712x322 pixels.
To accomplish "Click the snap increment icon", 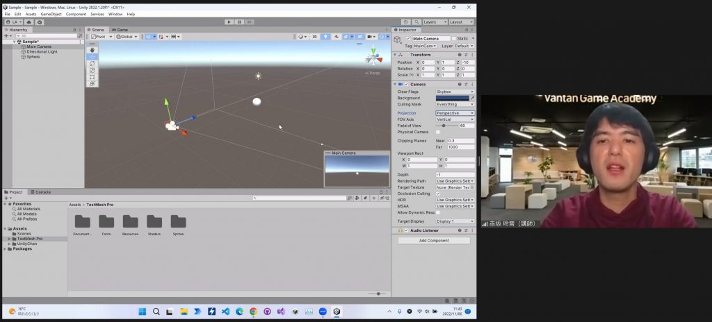I will 173,36.
